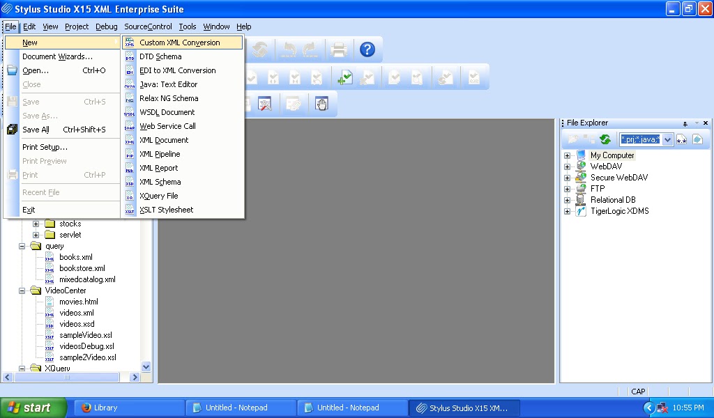Expand the stocks folder

pyautogui.click(x=36, y=224)
